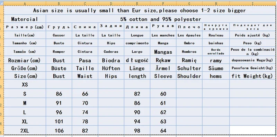Click length value 90 for size L
The height and width of the screenshot is (137, 277).
click(137, 112)
